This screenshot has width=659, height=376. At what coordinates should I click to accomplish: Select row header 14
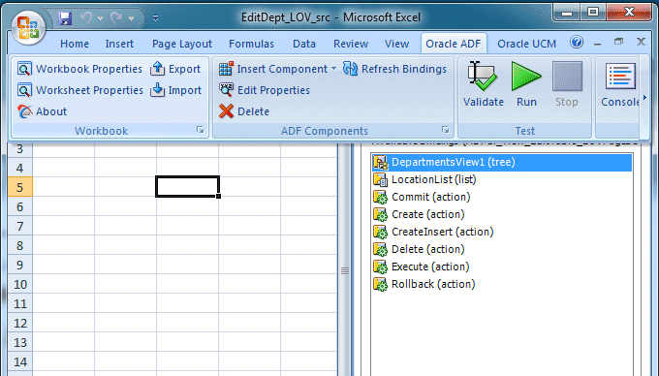[19, 362]
